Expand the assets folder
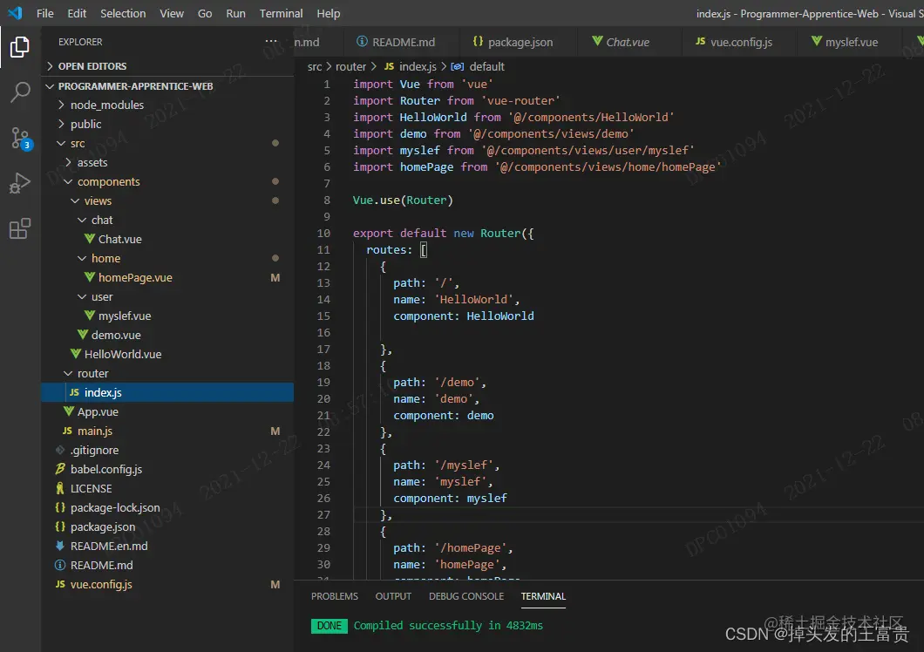This screenshot has width=924, height=652. 68,162
